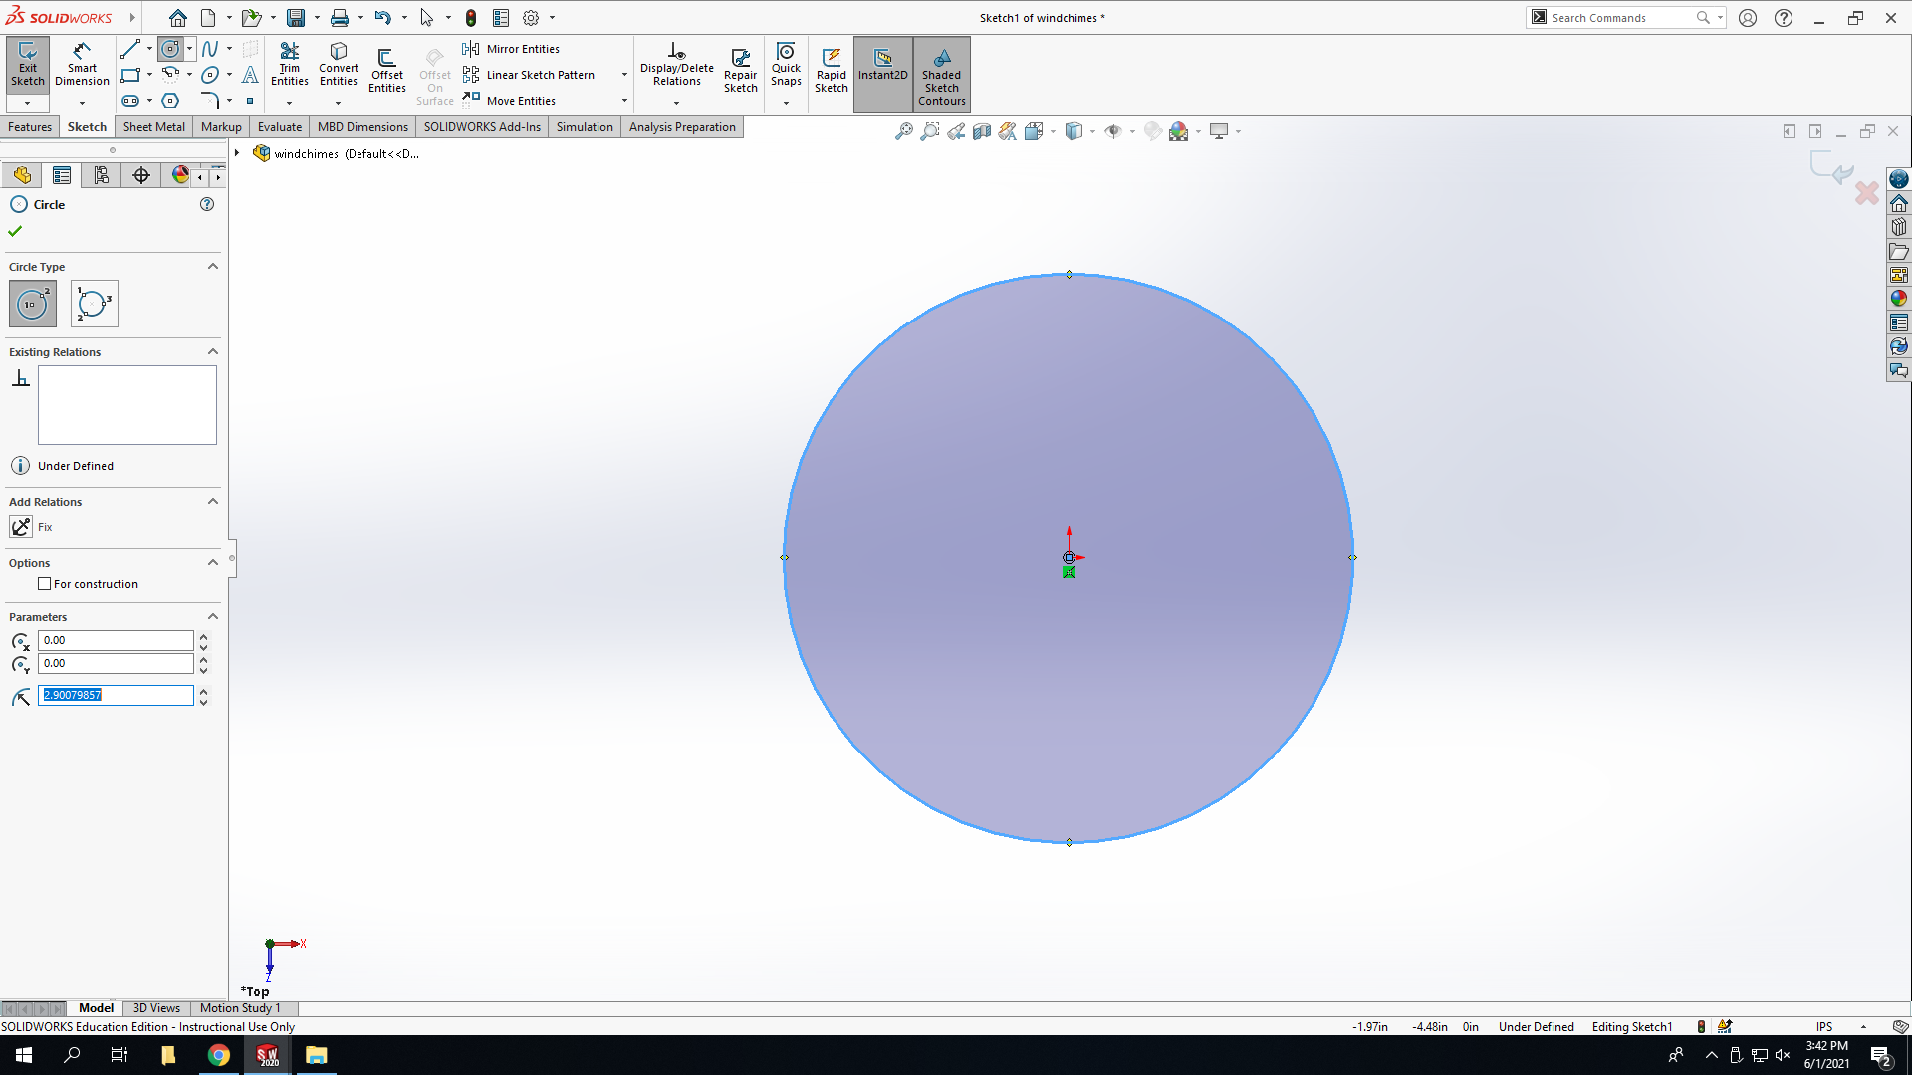The width and height of the screenshot is (1912, 1075).
Task: Open the SOLIDWORKS Add-Ins tab
Action: point(482,127)
